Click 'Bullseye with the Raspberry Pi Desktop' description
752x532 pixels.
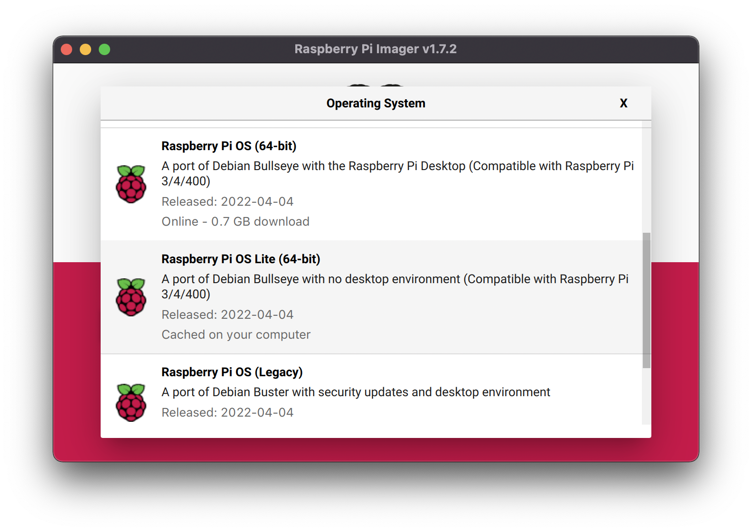pos(397,173)
